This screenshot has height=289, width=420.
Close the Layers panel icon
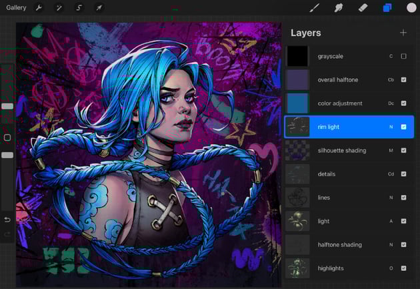(387, 8)
